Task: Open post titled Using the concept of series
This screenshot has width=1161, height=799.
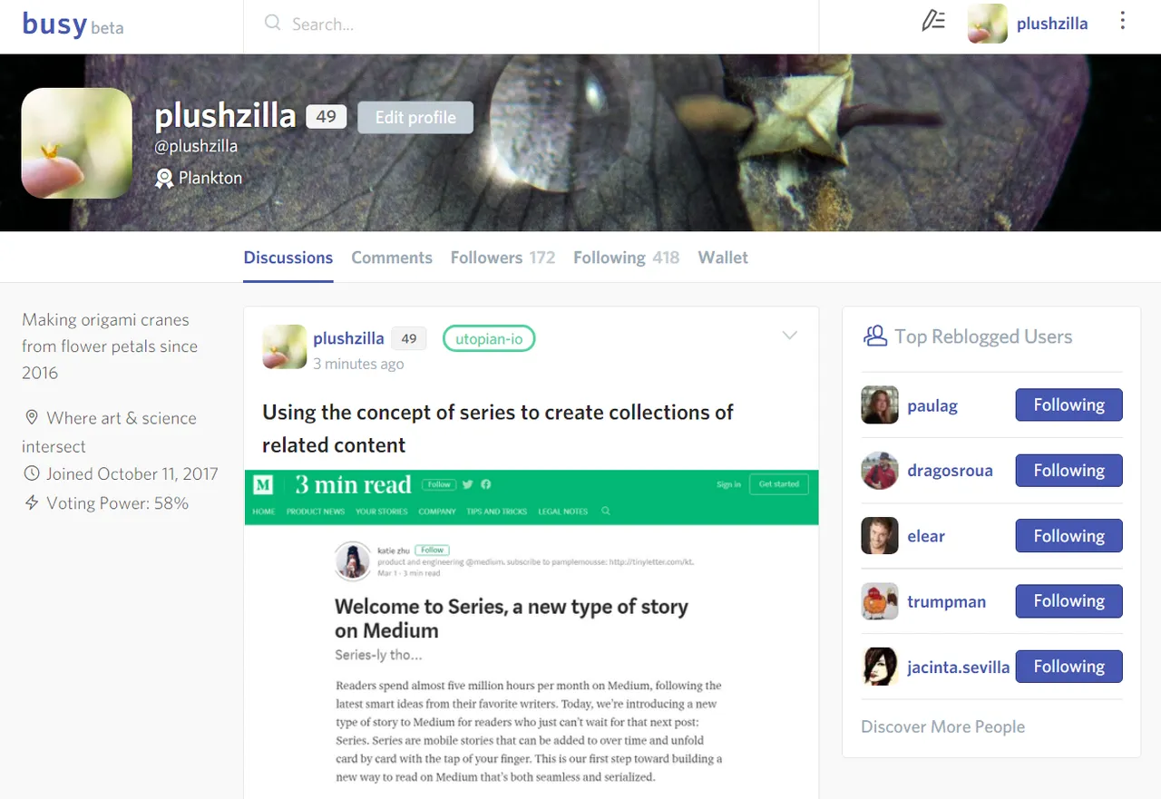Action: coord(498,428)
